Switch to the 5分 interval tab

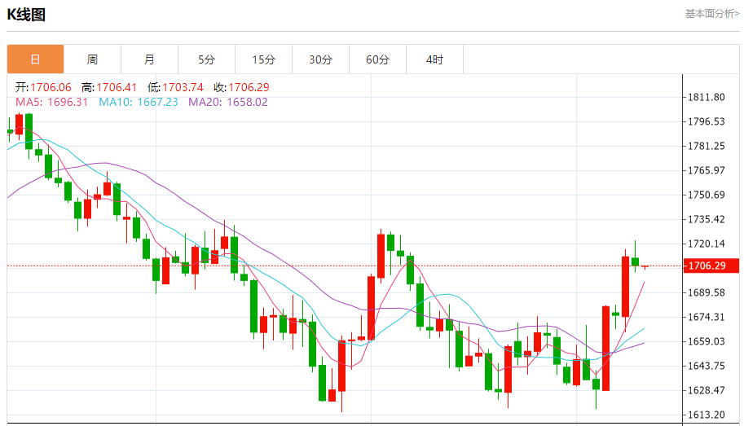pyautogui.click(x=206, y=59)
